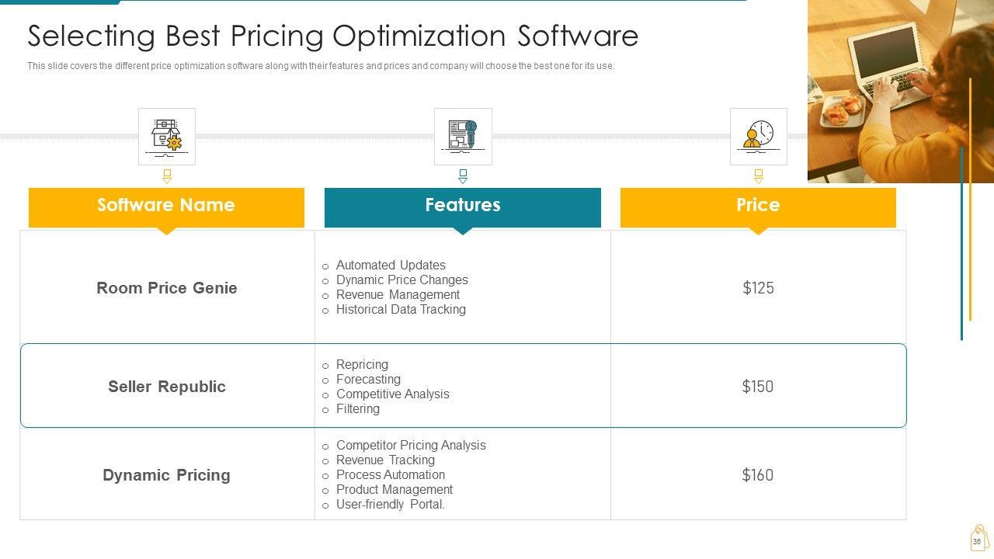The height and width of the screenshot is (559, 994).
Task: Click the Seller Republic row name
Action: tap(167, 387)
